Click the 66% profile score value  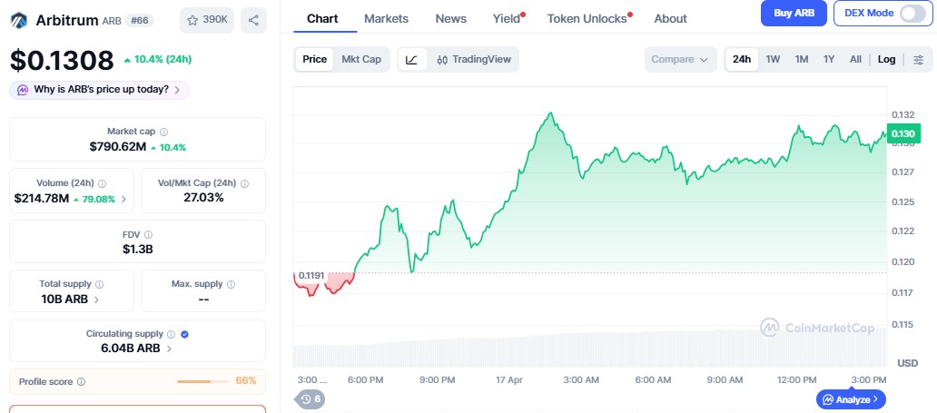[x=246, y=380]
